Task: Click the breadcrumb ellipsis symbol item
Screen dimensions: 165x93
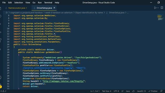Action: [x=128, y=13]
